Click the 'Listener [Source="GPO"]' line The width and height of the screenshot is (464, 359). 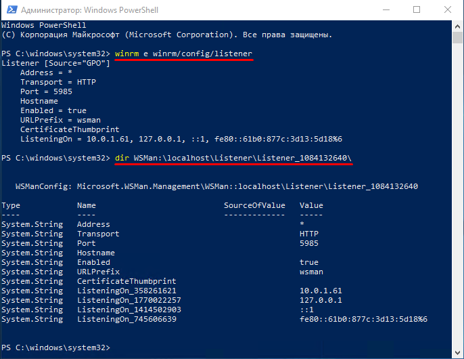click(55, 63)
